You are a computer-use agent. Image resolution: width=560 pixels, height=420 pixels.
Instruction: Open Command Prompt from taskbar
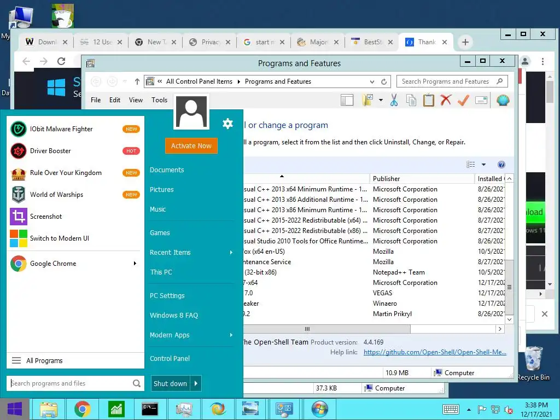(150, 409)
